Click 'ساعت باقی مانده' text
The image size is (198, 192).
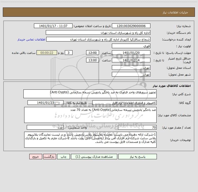point(24,53)
